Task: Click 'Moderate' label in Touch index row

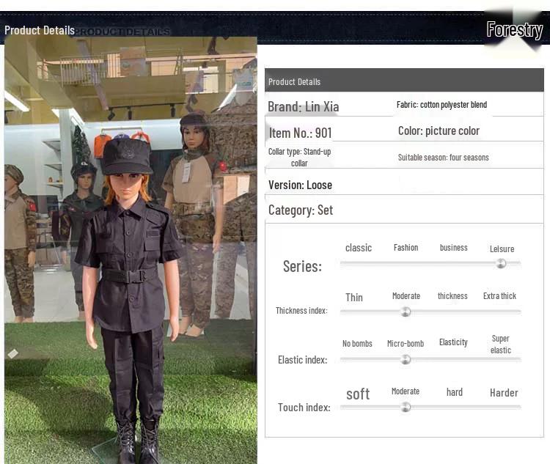Action: coord(405,391)
